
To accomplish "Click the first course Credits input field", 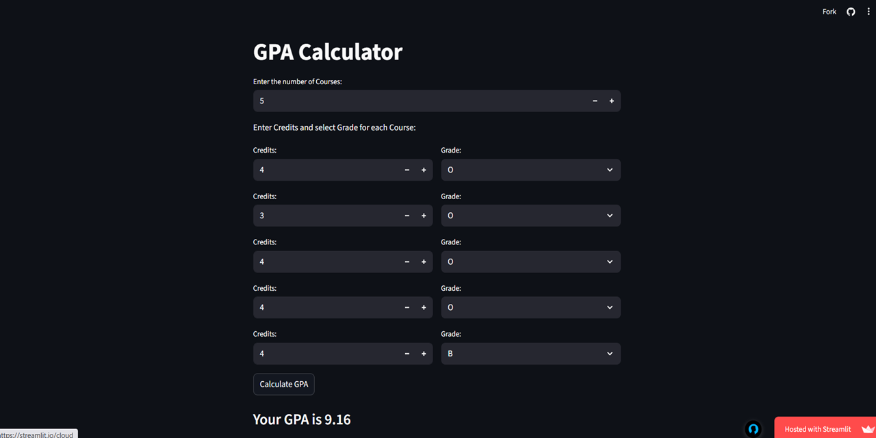I will click(x=325, y=170).
